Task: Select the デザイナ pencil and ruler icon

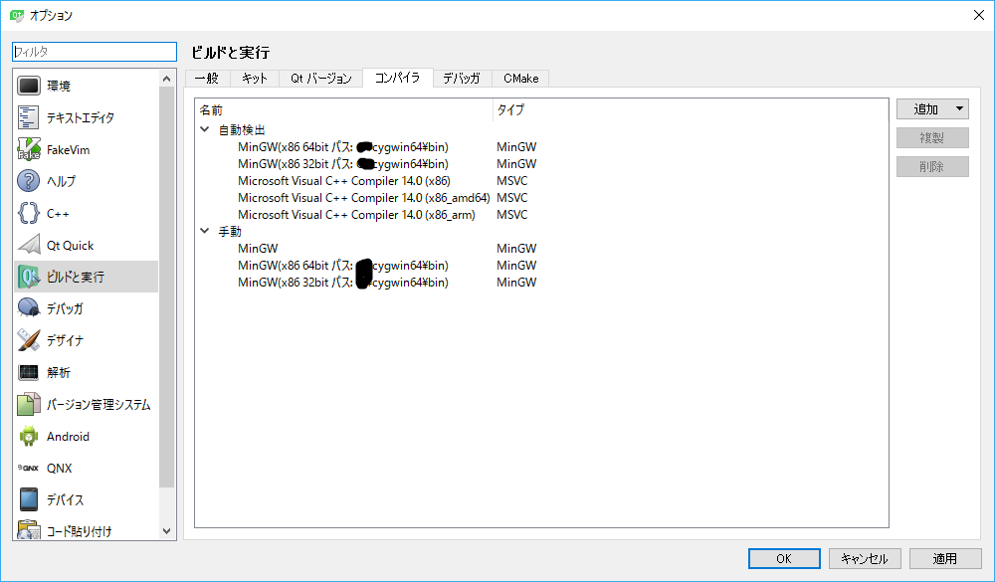Action: [x=29, y=340]
